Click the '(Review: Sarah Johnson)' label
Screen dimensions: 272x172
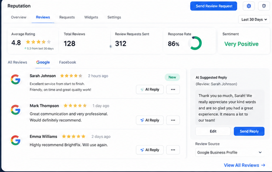tap(216, 84)
